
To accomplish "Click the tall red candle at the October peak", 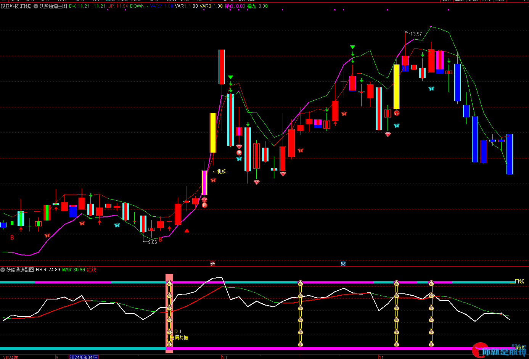I will pos(222,67).
